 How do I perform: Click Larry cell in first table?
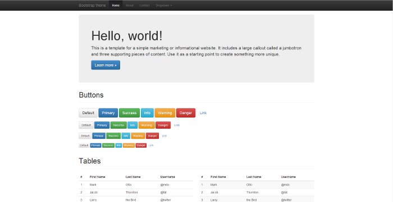point(93,200)
